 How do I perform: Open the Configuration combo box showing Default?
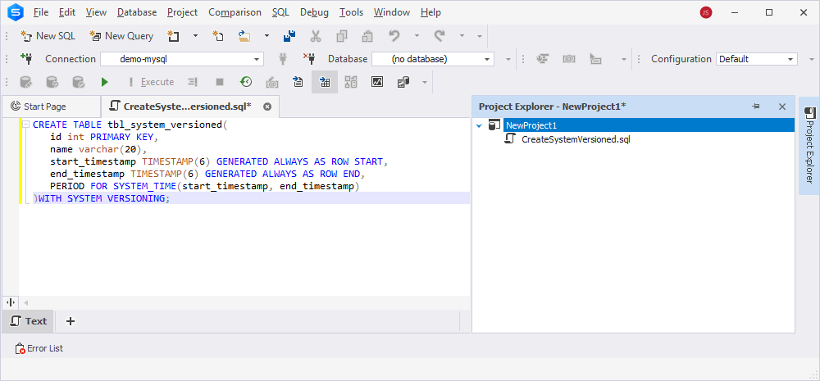[x=756, y=59]
